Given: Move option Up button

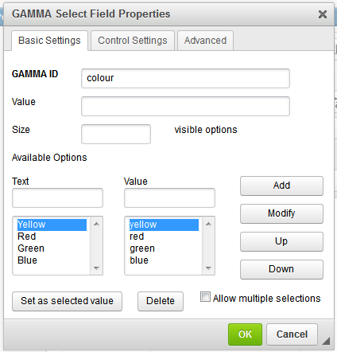Looking at the screenshot, I should tap(281, 241).
